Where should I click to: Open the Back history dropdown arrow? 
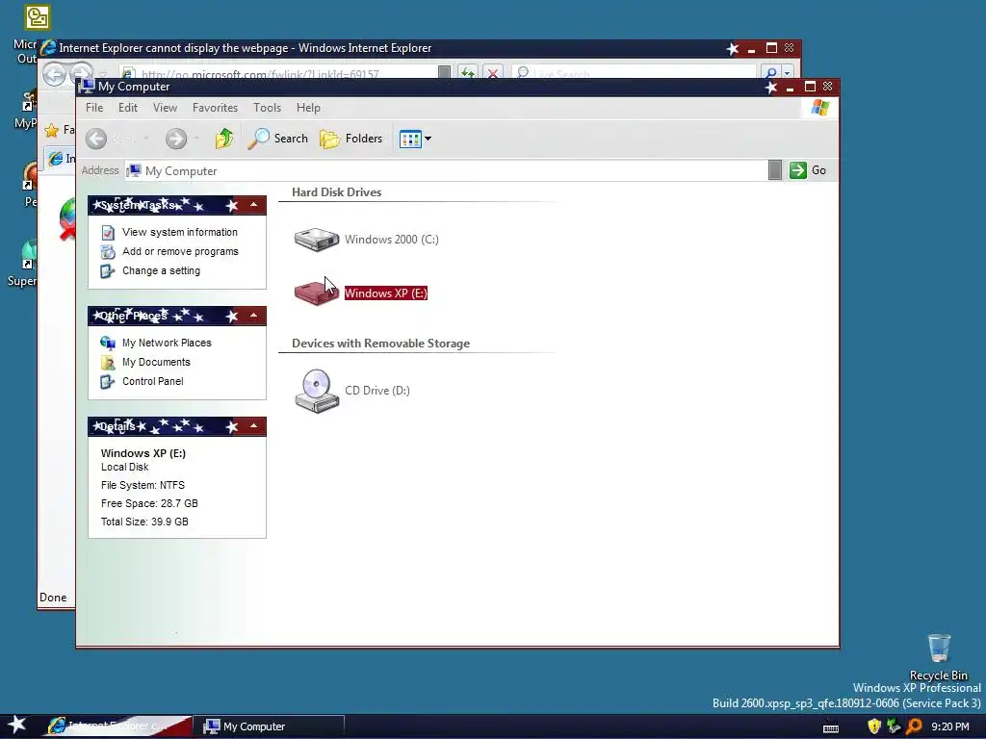[x=146, y=139]
